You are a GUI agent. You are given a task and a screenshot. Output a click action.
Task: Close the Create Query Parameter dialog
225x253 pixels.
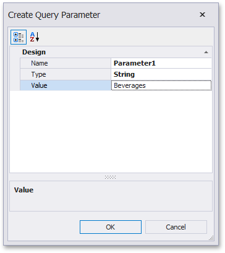(202, 15)
